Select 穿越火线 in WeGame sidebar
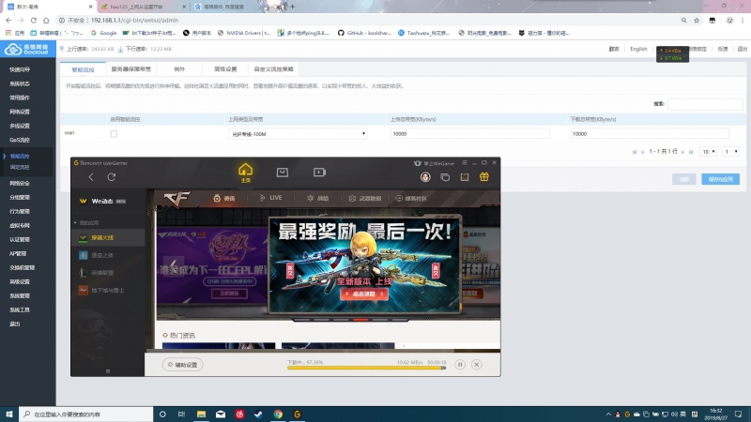 coord(113,239)
